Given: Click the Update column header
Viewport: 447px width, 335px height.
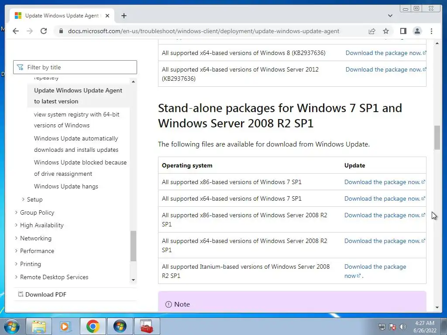Looking at the screenshot, I should [354, 165].
